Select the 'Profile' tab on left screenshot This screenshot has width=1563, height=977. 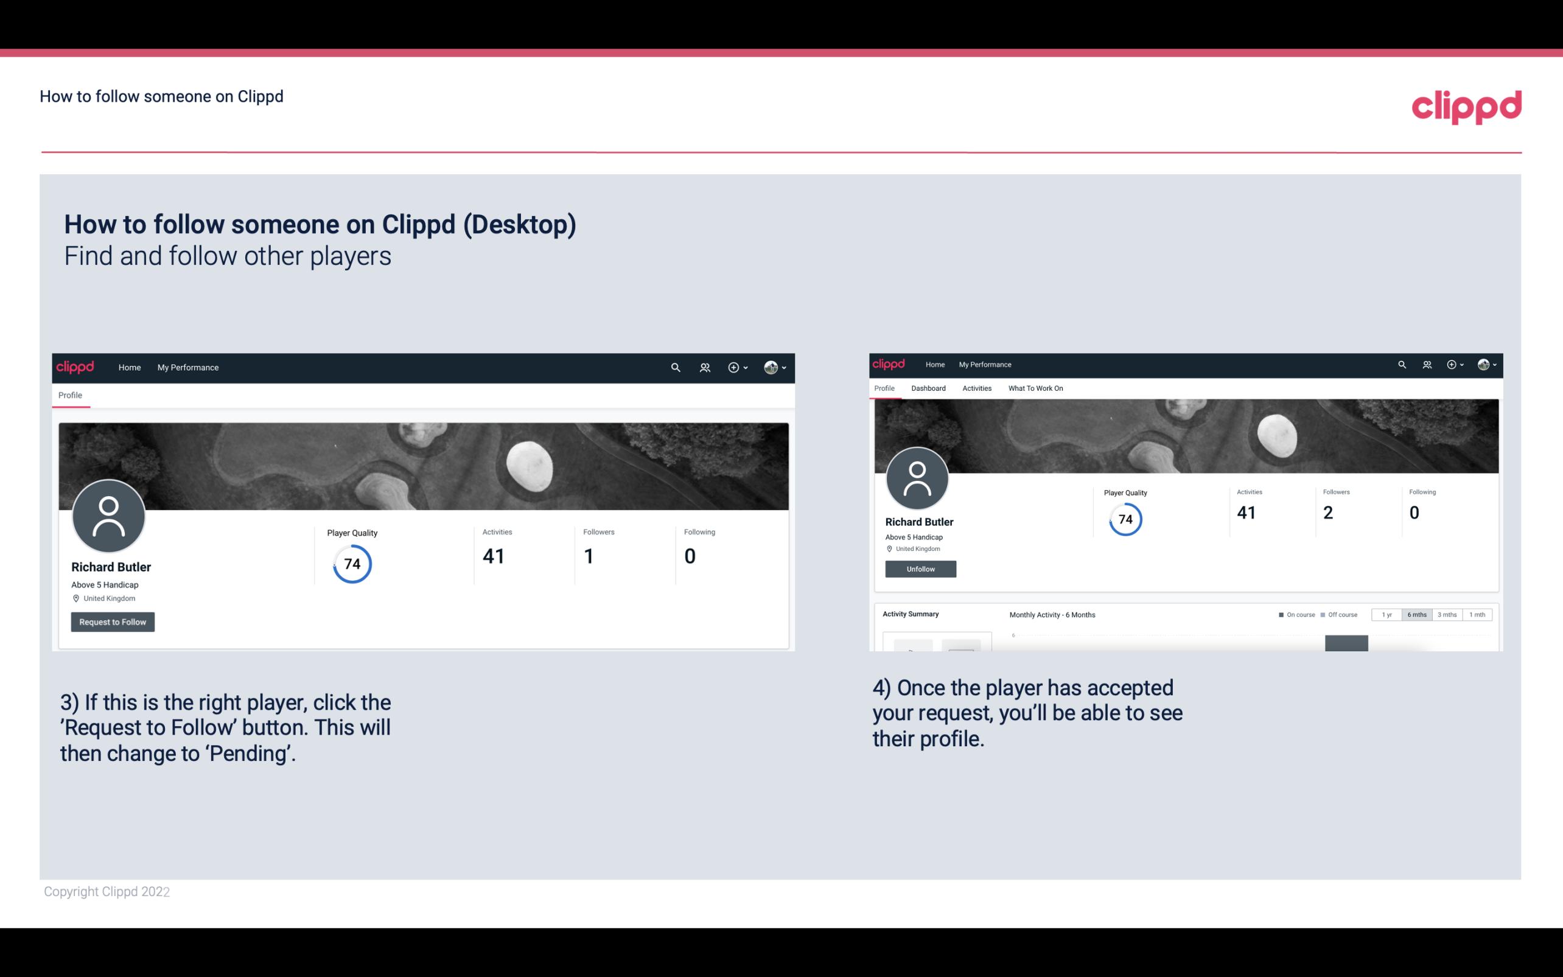pos(70,395)
